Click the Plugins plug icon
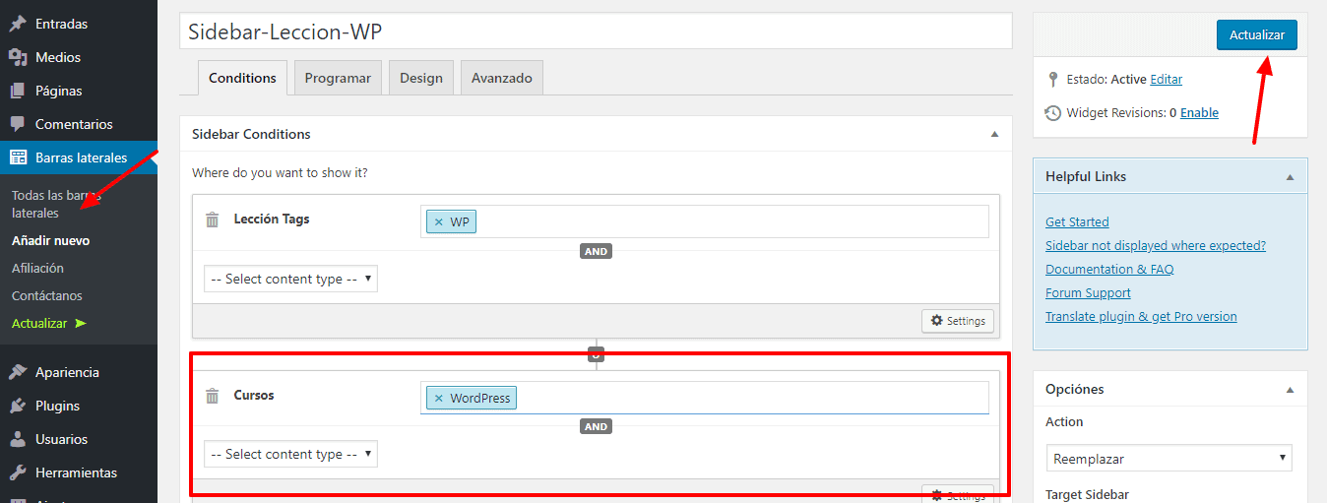 click(18, 406)
